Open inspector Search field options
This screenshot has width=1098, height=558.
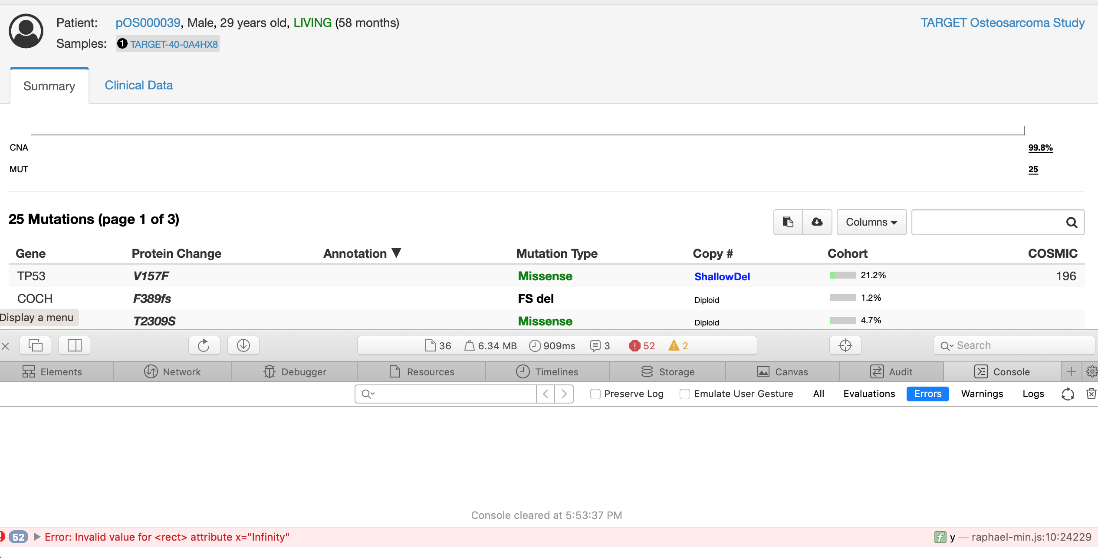[x=947, y=346]
